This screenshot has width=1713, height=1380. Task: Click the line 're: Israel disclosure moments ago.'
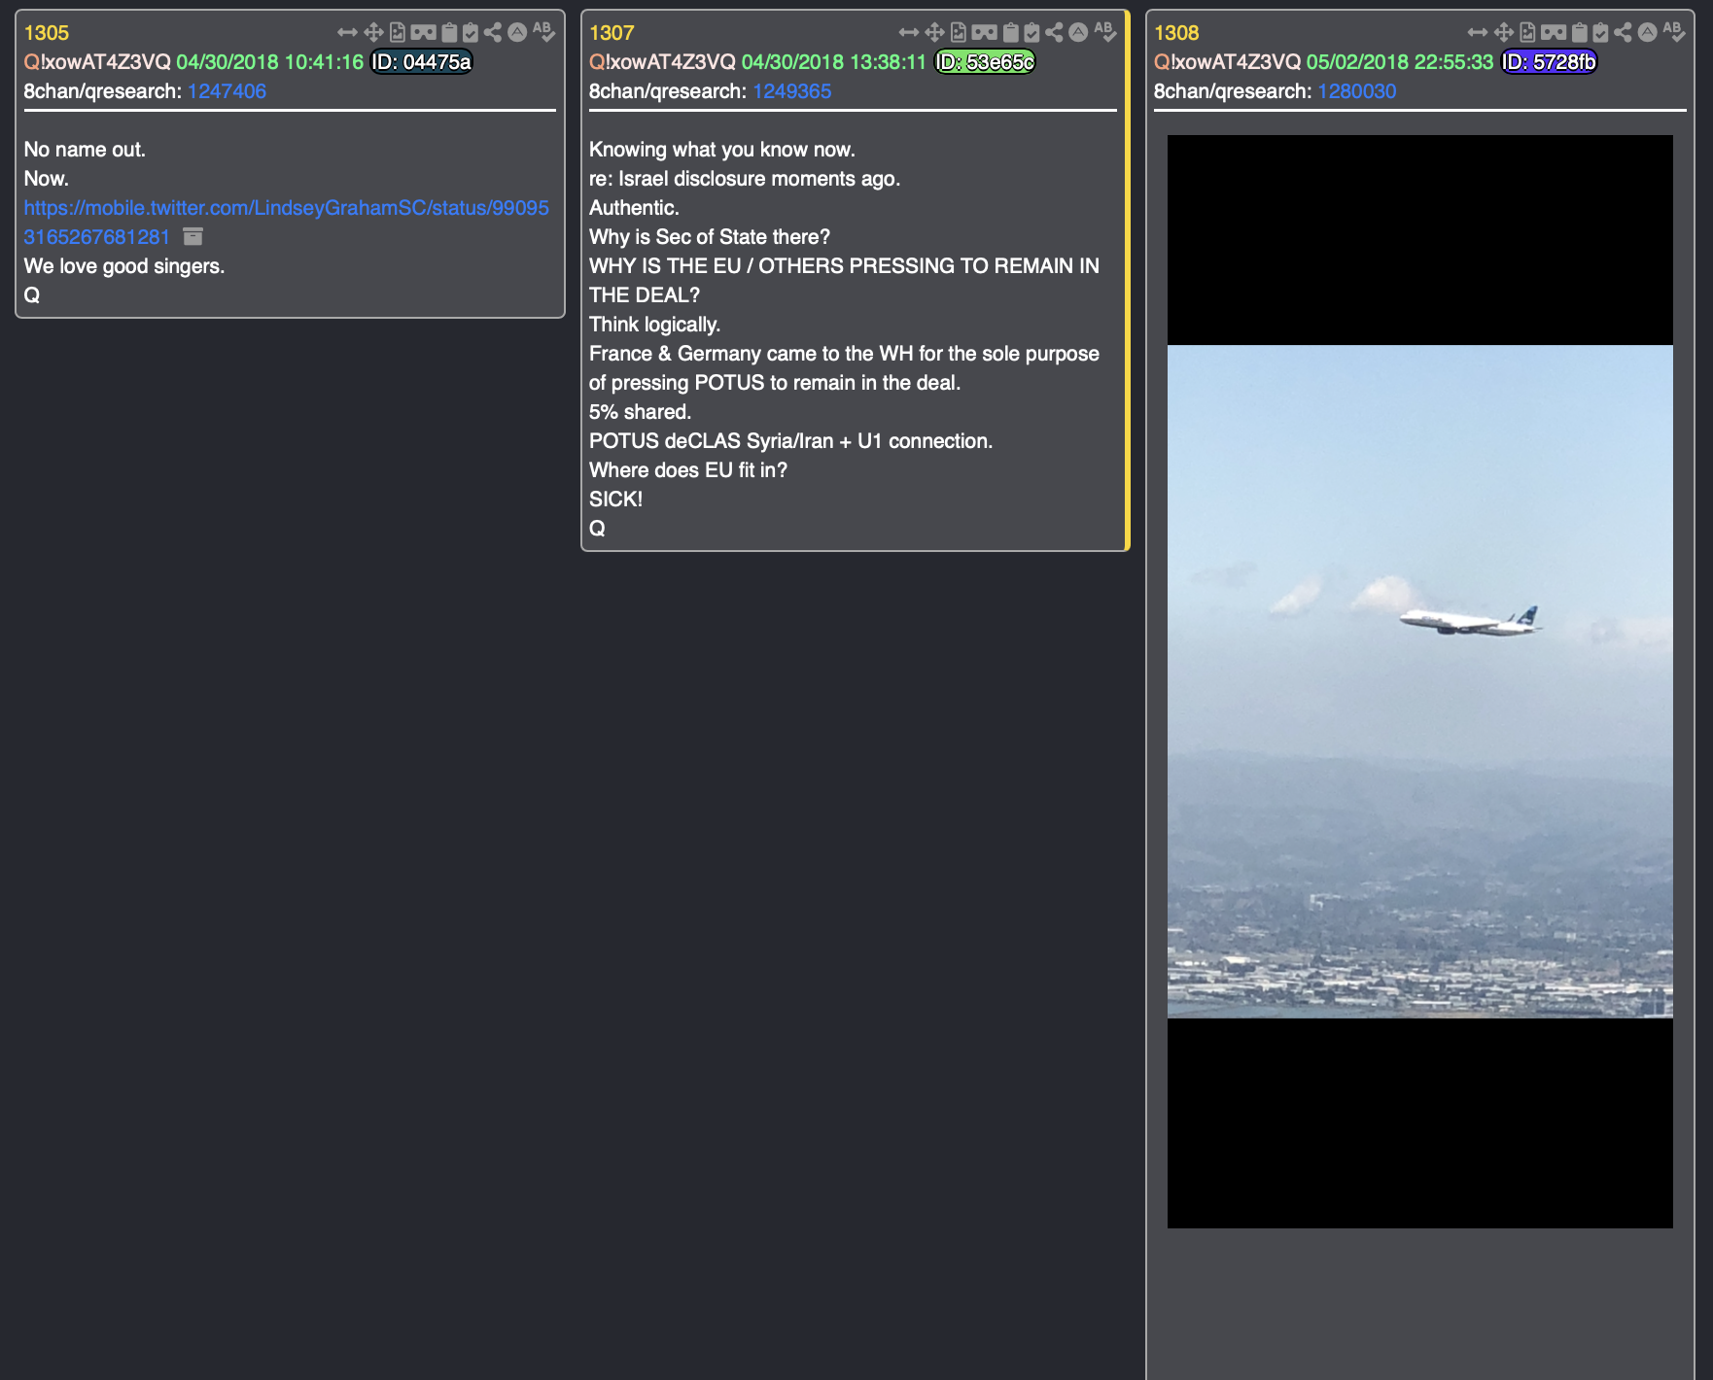745,179
